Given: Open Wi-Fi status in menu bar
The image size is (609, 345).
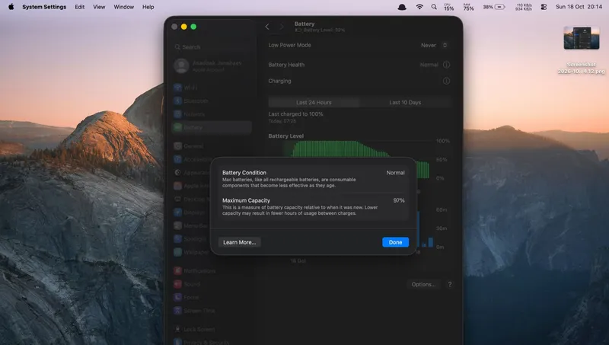Looking at the screenshot, I should click(x=419, y=7).
